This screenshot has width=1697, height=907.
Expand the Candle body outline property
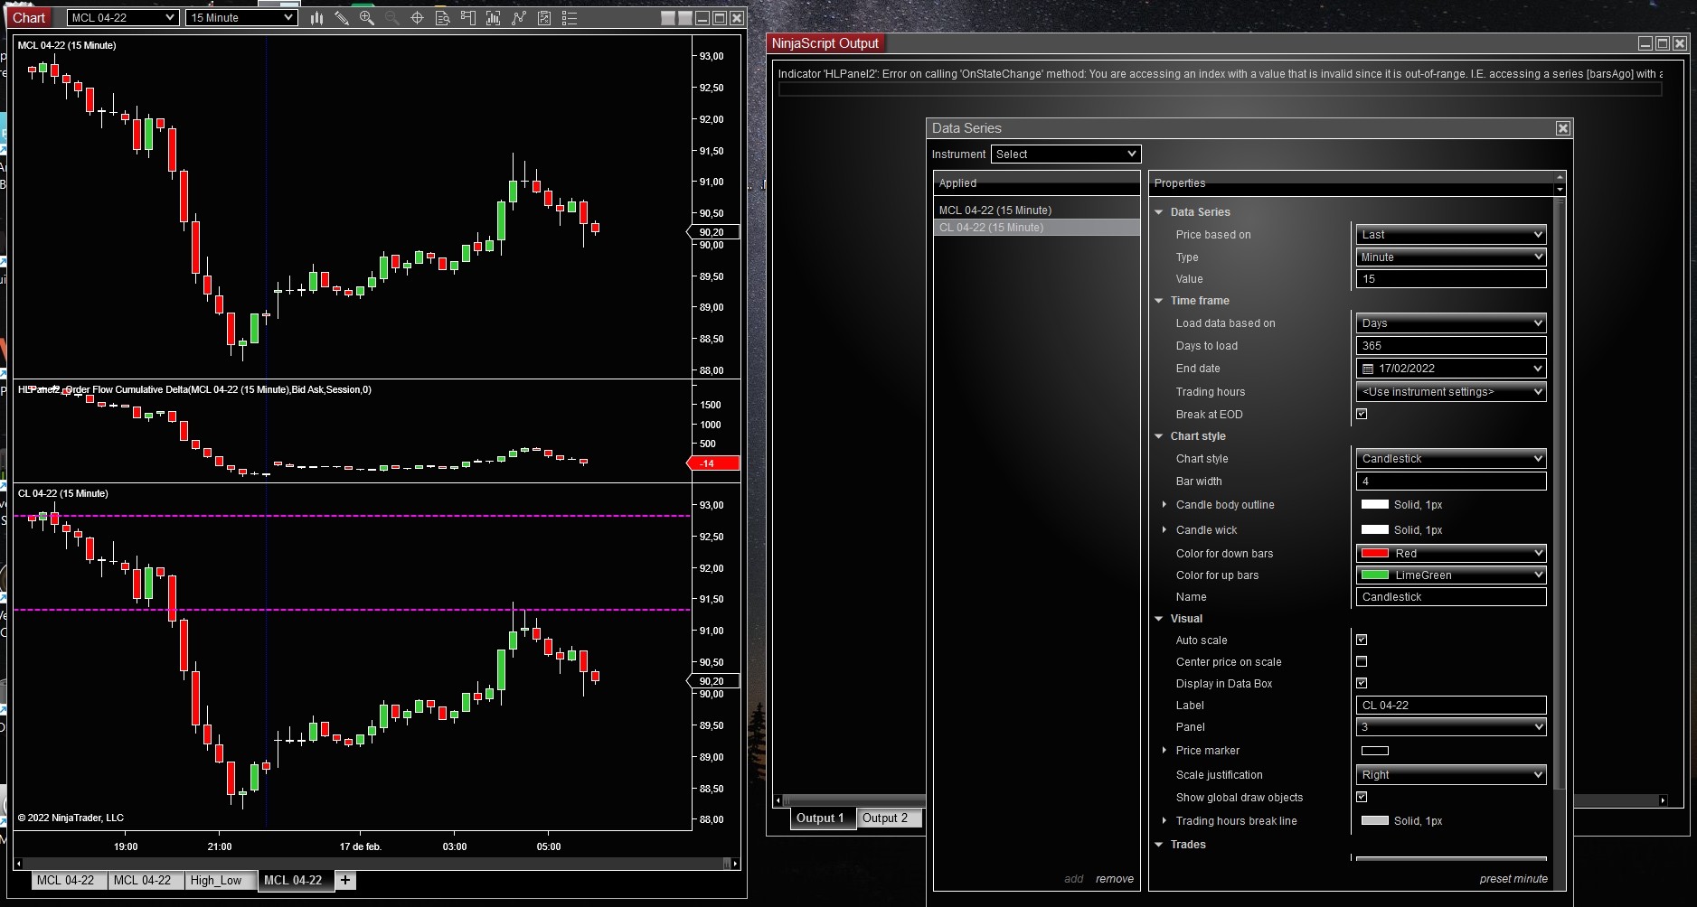click(1164, 505)
